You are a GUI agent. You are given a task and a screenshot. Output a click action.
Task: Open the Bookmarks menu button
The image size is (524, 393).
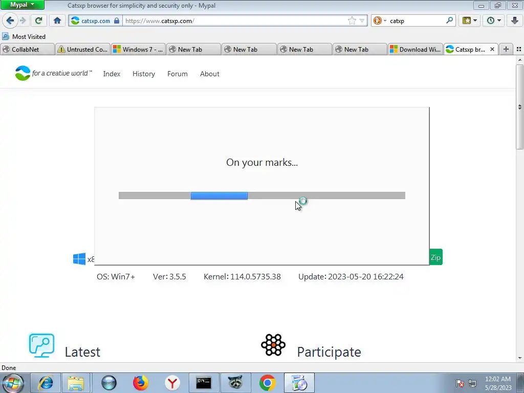point(470,20)
